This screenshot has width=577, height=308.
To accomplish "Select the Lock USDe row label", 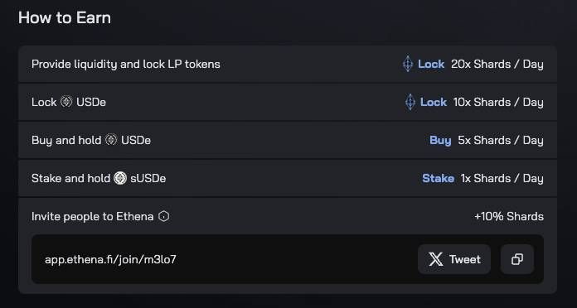I will pyautogui.click(x=69, y=102).
